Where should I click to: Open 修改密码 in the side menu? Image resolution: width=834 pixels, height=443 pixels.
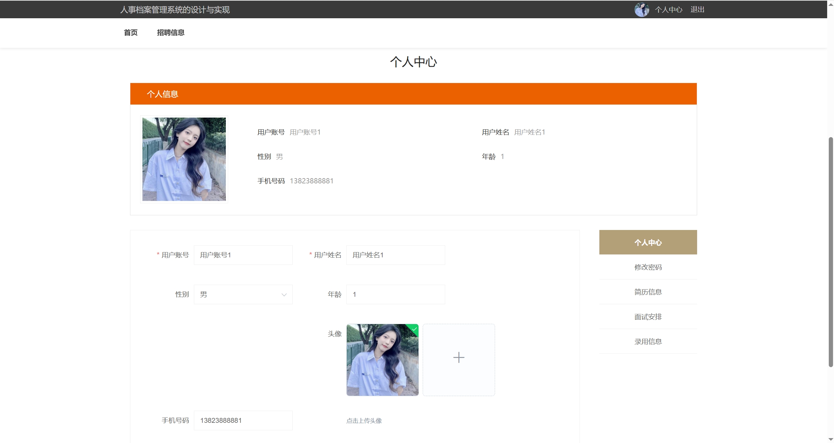point(648,267)
